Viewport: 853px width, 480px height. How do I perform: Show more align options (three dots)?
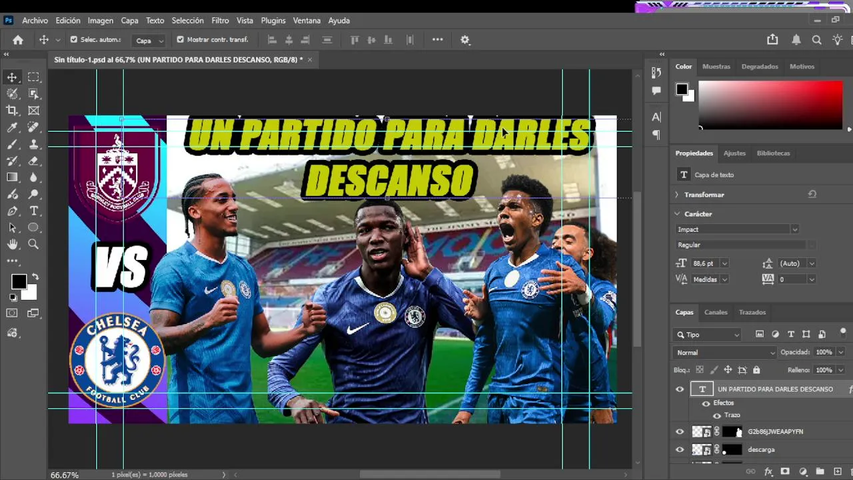click(x=437, y=40)
